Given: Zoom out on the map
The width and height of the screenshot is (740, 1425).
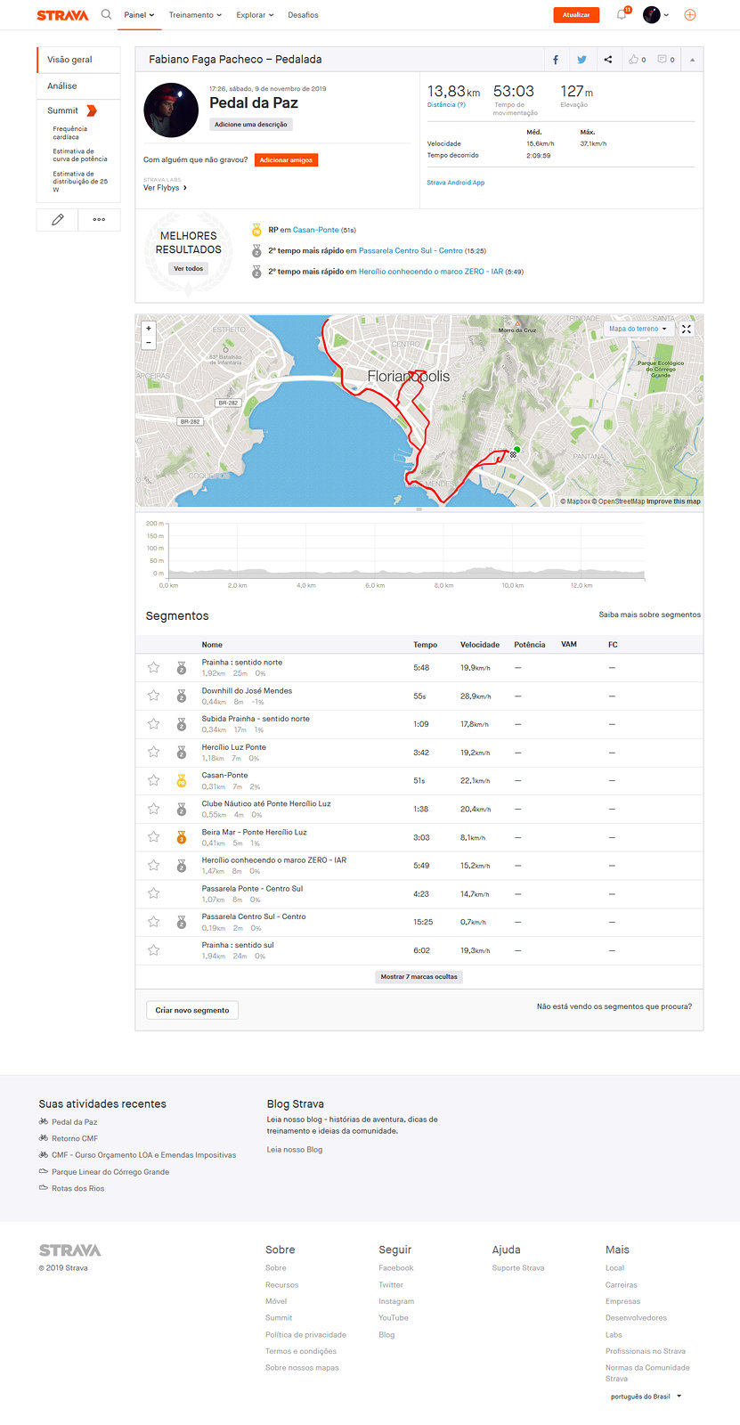Looking at the screenshot, I should point(149,342).
